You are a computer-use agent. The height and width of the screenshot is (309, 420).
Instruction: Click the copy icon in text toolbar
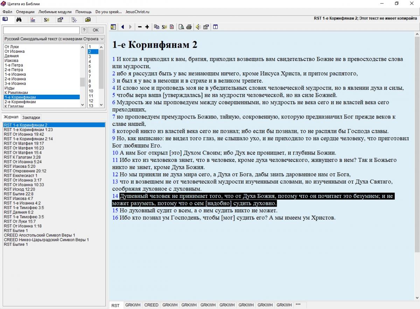tap(156, 27)
